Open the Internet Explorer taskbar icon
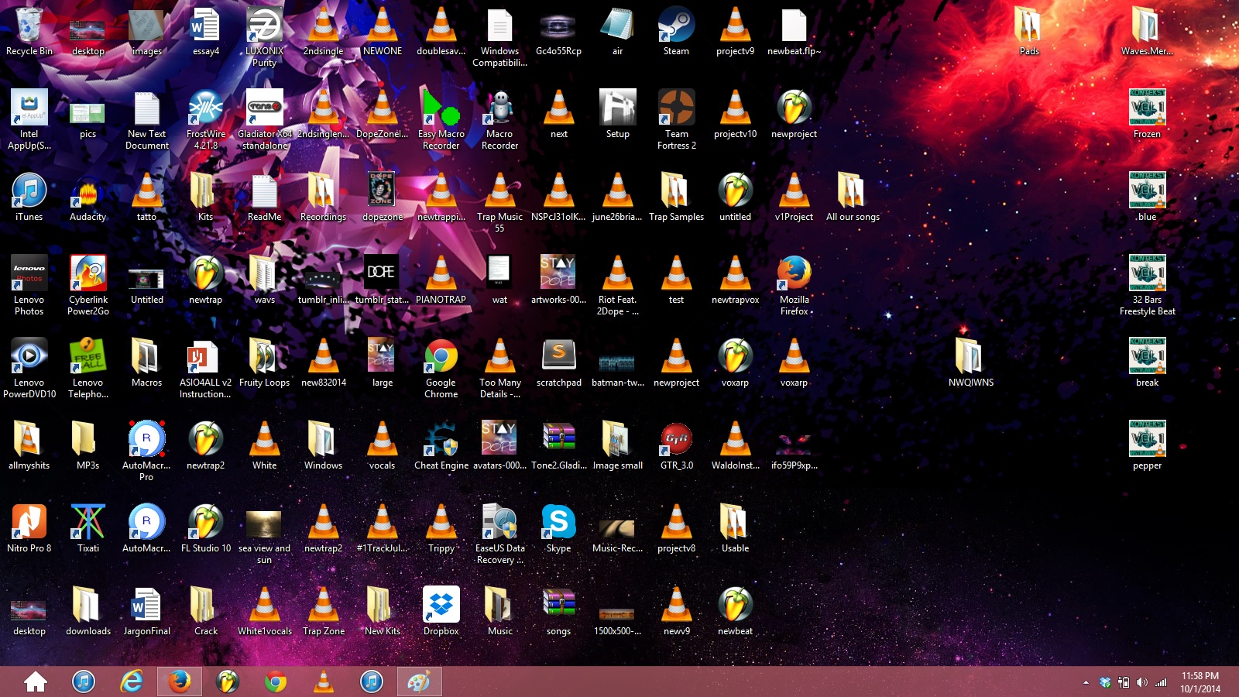Viewport: 1239px width, 697px height. 132,682
